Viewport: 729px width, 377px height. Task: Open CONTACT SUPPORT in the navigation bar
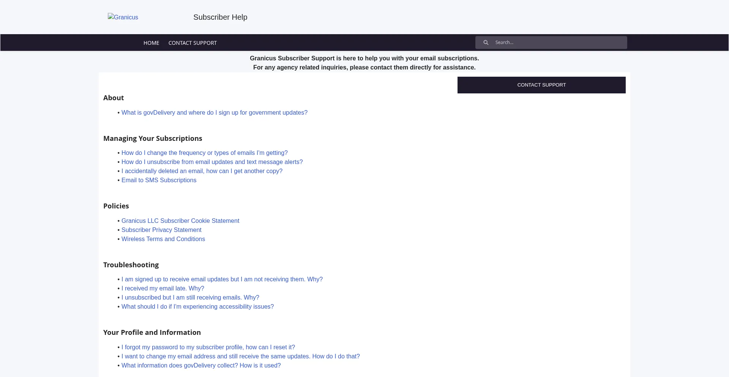[193, 43]
